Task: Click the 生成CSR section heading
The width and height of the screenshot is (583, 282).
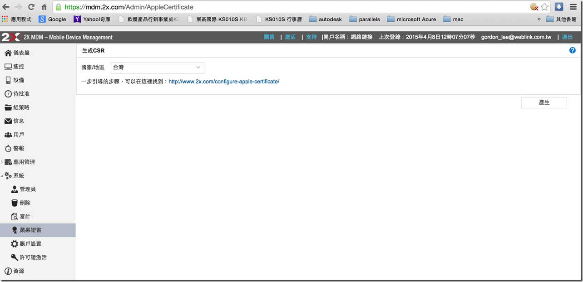Action: (x=94, y=51)
